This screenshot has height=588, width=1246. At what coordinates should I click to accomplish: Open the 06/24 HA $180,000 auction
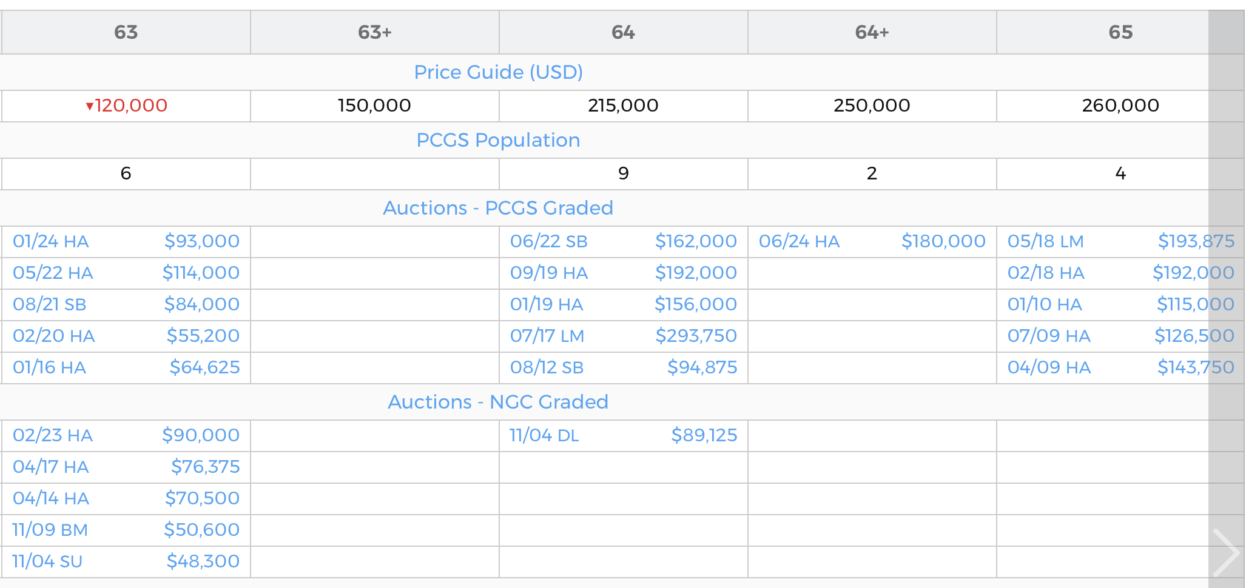872,241
